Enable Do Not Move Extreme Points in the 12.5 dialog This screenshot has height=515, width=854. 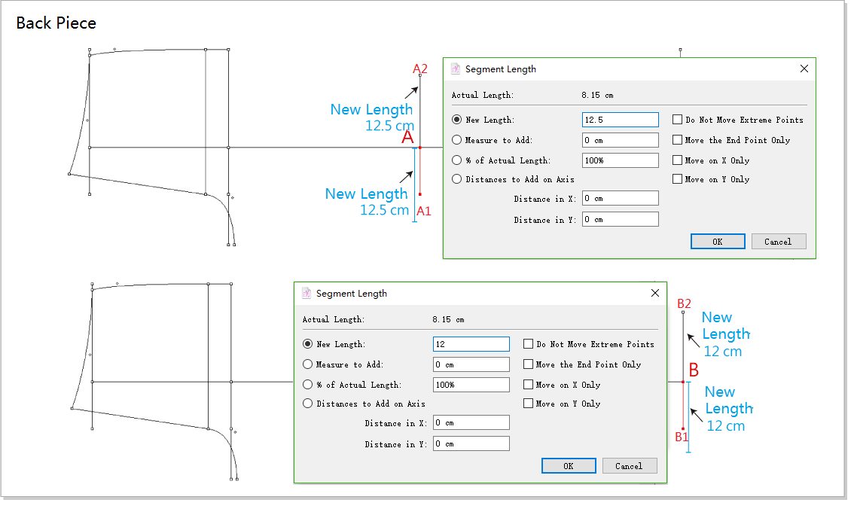(678, 120)
